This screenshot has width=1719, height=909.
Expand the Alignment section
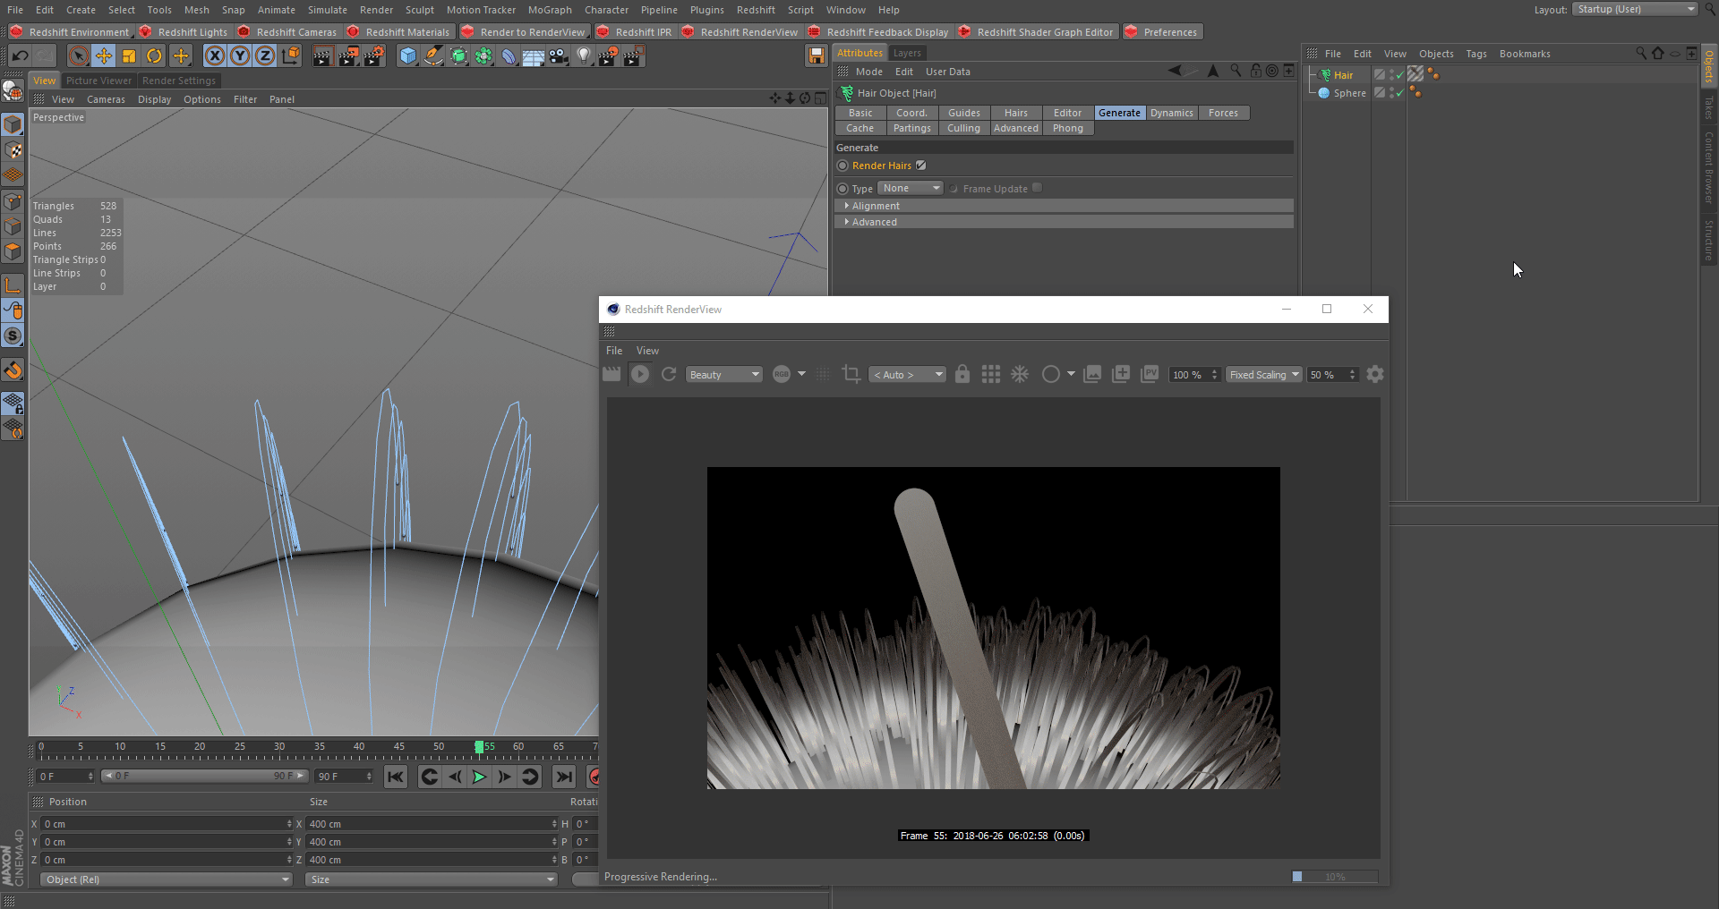pyautogui.click(x=876, y=206)
